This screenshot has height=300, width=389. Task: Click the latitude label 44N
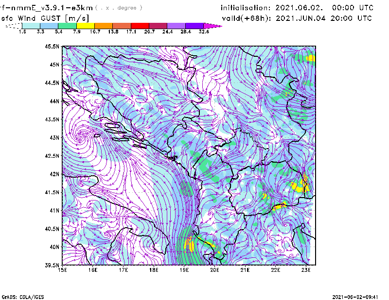pos(54,101)
